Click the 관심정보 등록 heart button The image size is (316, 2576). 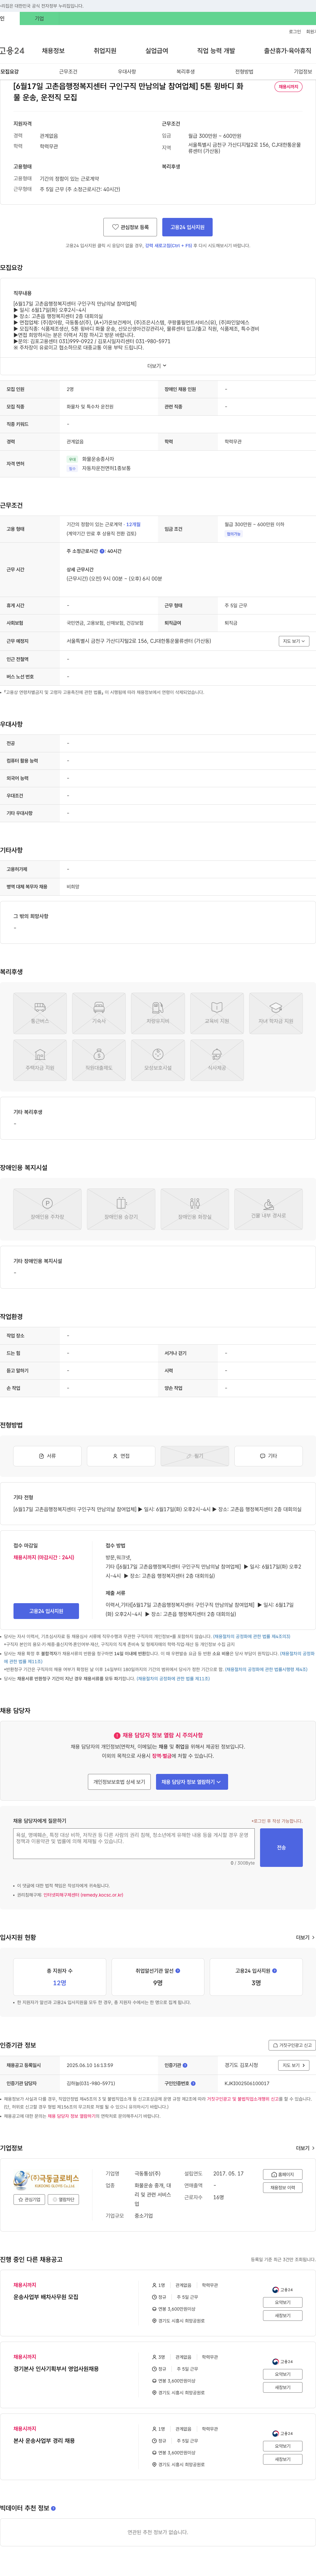pyautogui.click(x=130, y=227)
